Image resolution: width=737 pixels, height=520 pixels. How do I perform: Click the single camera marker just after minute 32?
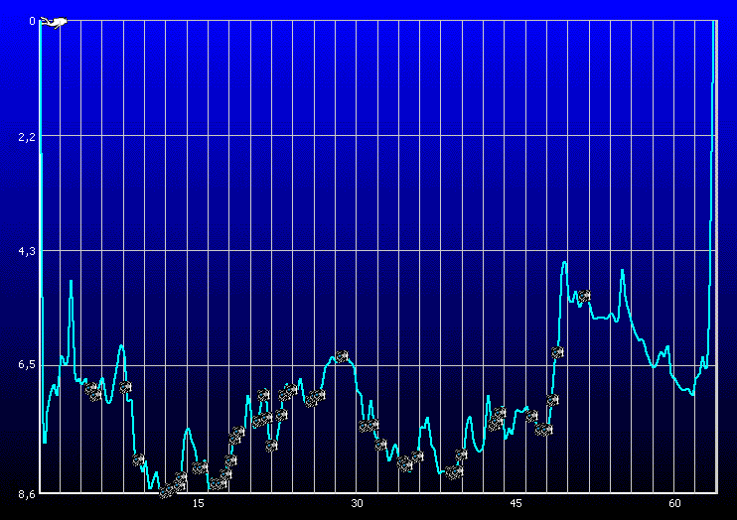coord(380,444)
